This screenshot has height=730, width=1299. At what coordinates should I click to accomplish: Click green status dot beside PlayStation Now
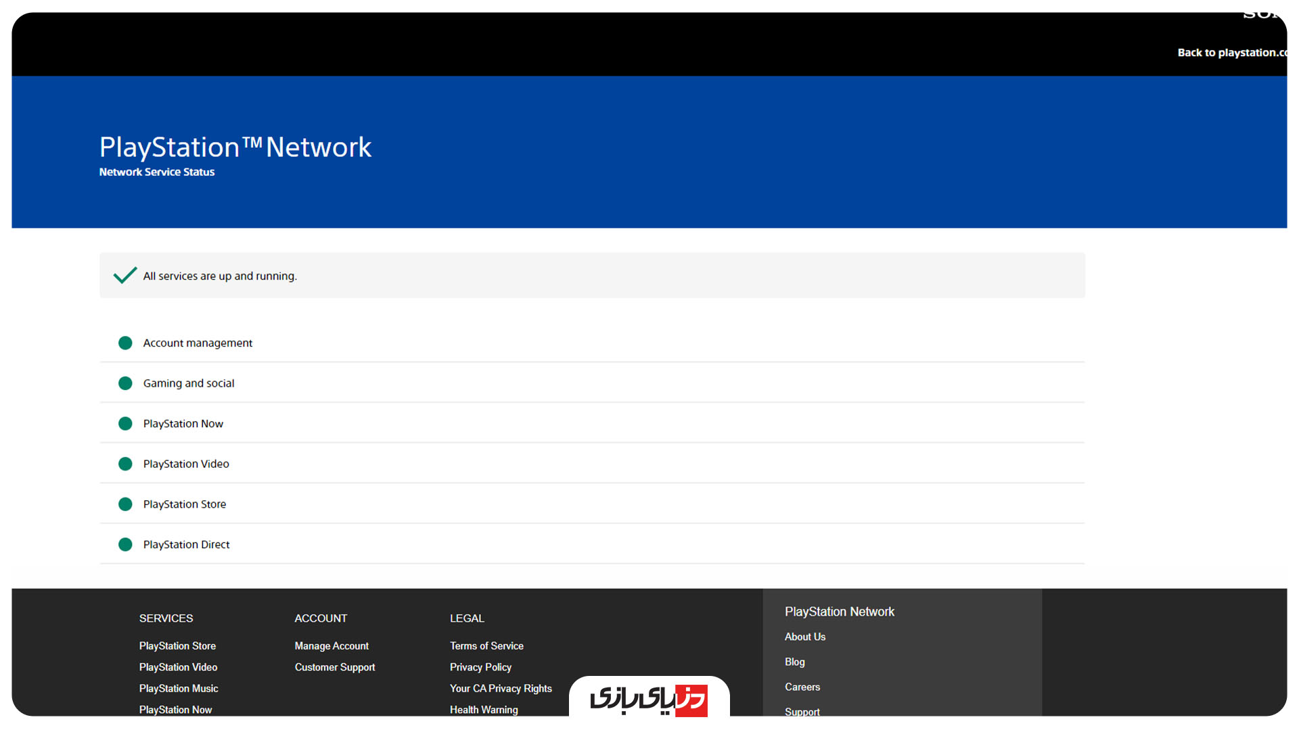(x=125, y=424)
